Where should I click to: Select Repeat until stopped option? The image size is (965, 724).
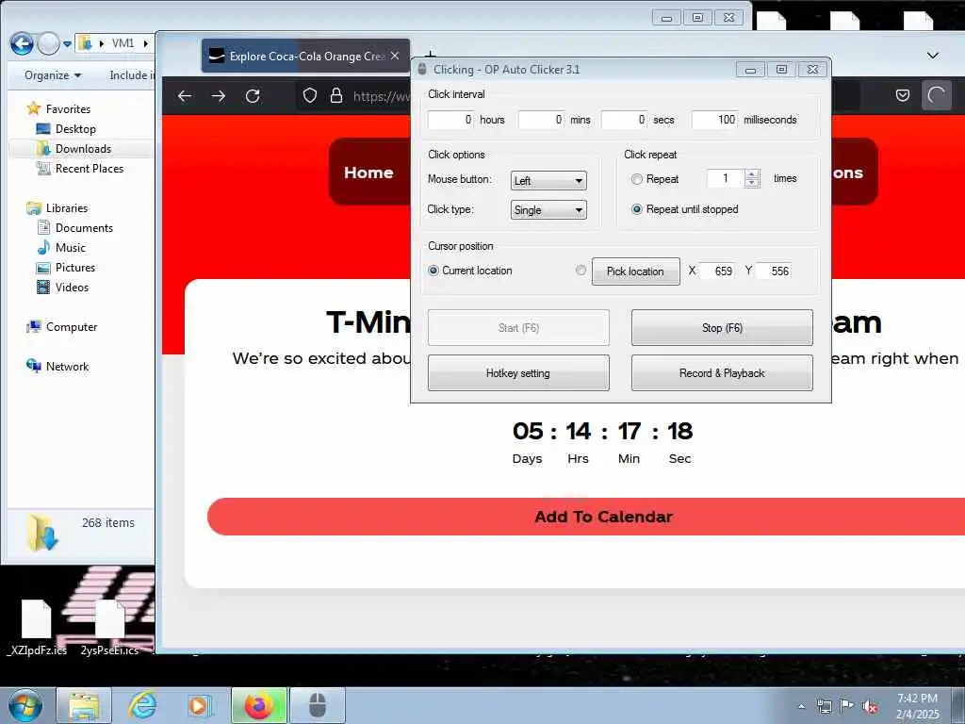click(x=637, y=209)
